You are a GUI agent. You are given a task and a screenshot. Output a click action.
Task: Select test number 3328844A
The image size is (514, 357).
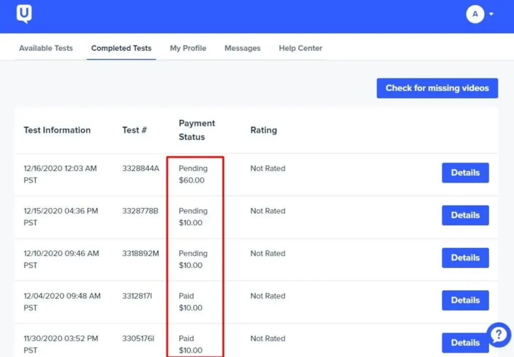pyautogui.click(x=141, y=168)
